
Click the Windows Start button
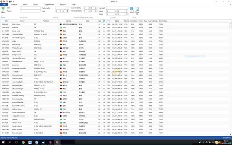click(x=3, y=142)
